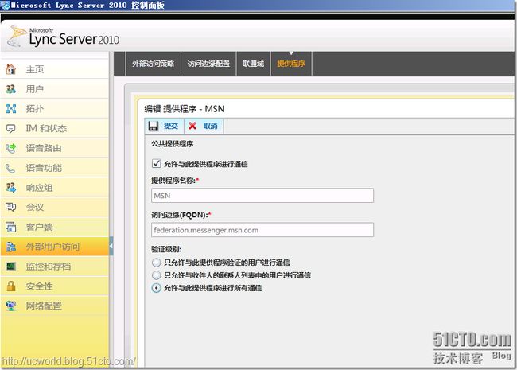Select 只允许与此提供程序验证的用户进行通信 radio
This screenshot has width=517, height=370.
tap(156, 263)
